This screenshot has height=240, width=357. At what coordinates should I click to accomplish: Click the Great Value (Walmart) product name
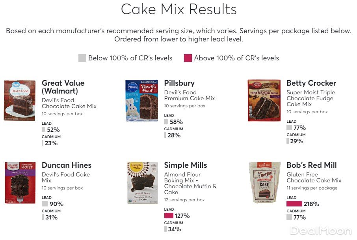(x=63, y=87)
